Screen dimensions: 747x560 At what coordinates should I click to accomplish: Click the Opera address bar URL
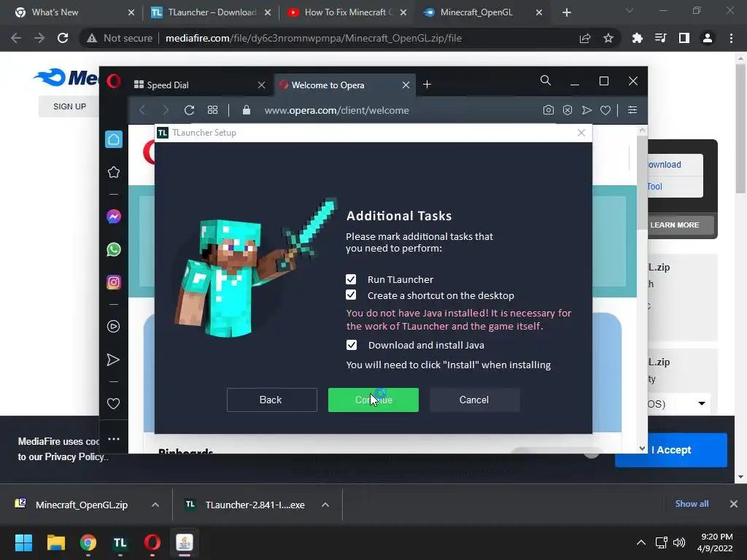click(x=337, y=111)
